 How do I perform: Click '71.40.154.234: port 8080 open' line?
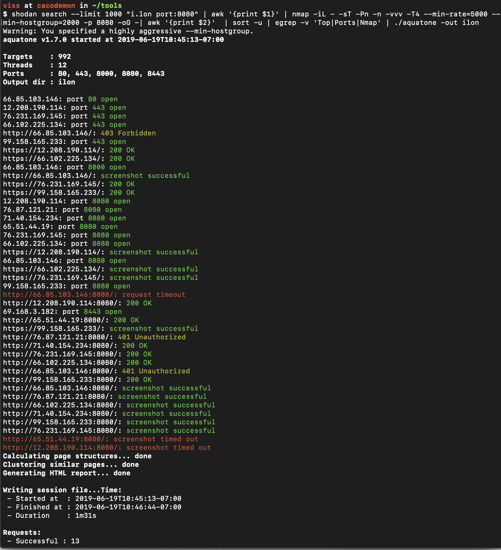click(65, 218)
